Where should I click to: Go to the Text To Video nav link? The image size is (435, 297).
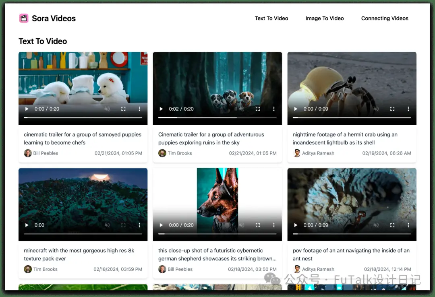pyautogui.click(x=271, y=18)
